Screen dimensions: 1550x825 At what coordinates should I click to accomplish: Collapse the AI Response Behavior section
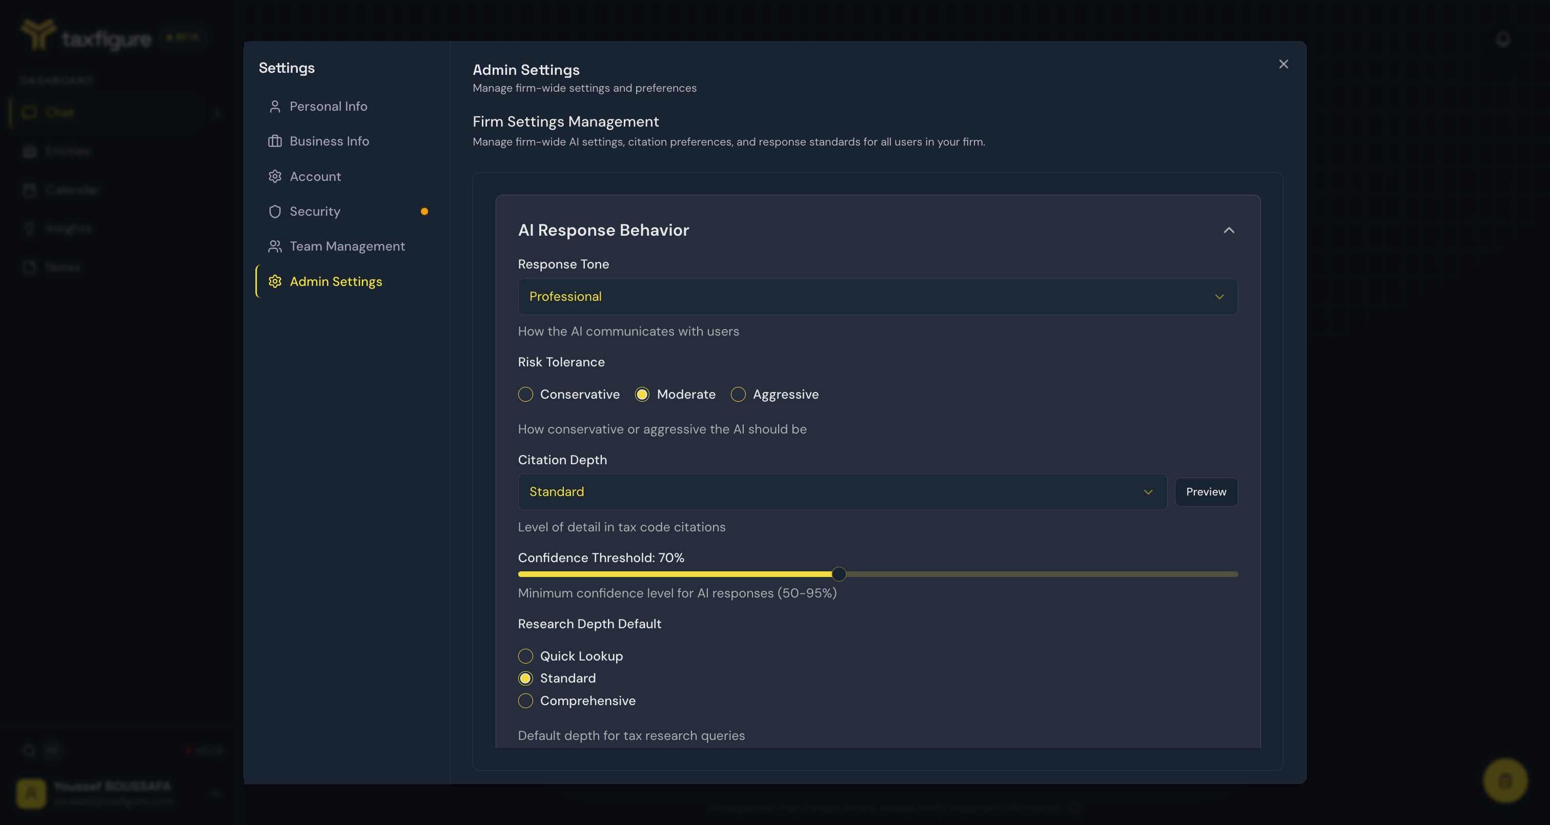click(x=1229, y=231)
